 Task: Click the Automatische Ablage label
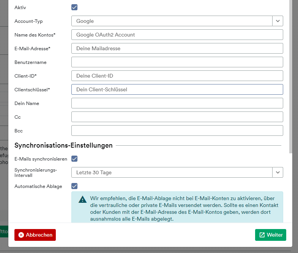tap(38, 186)
